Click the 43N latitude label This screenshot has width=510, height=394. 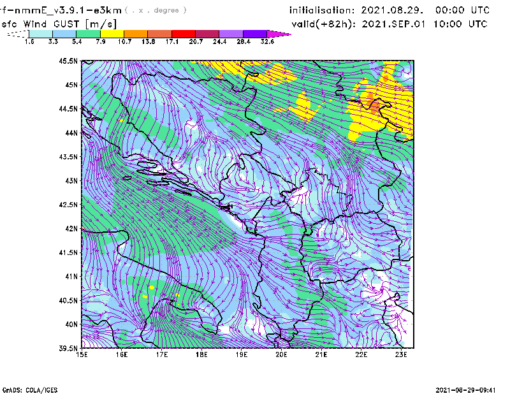[x=71, y=180]
